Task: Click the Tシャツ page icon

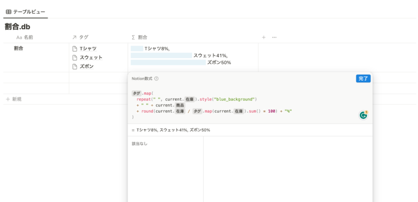Action: tap(75, 49)
